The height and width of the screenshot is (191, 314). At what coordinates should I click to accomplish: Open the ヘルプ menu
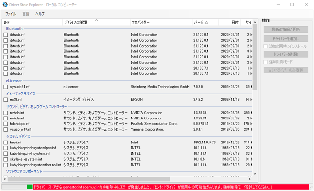(x=40, y=14)
